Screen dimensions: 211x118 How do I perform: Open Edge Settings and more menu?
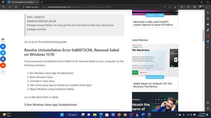[207, 7]
